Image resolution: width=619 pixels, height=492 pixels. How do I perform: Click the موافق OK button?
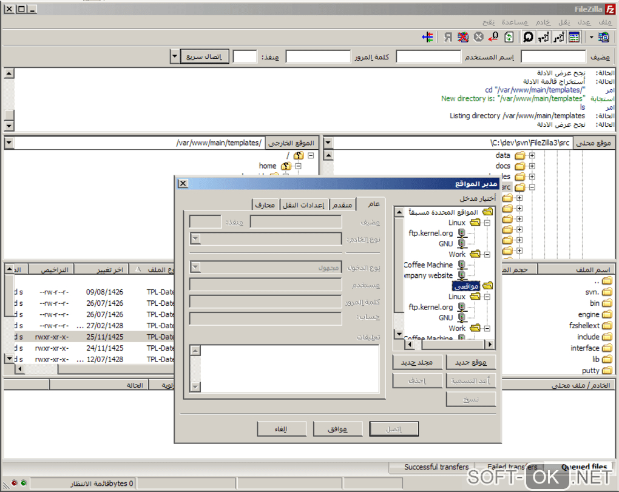click(337, 429)
